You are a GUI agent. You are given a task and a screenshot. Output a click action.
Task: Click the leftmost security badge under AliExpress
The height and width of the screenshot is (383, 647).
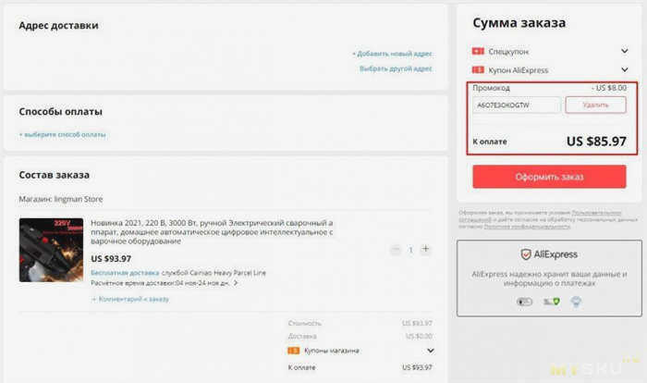[x=524, y=302]
